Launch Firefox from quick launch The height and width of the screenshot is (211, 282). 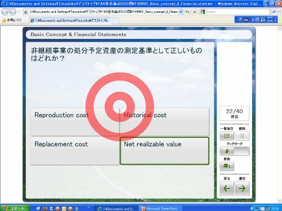[45, 208]
